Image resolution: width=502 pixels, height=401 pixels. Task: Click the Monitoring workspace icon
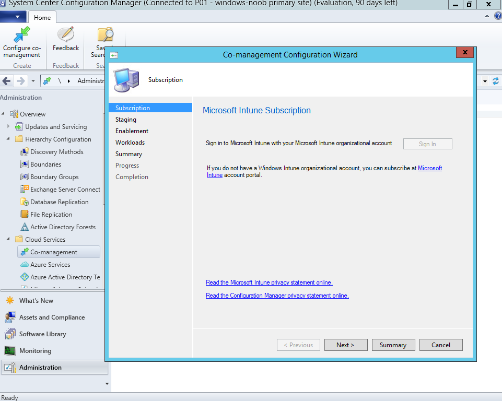(x=10, y=351)
